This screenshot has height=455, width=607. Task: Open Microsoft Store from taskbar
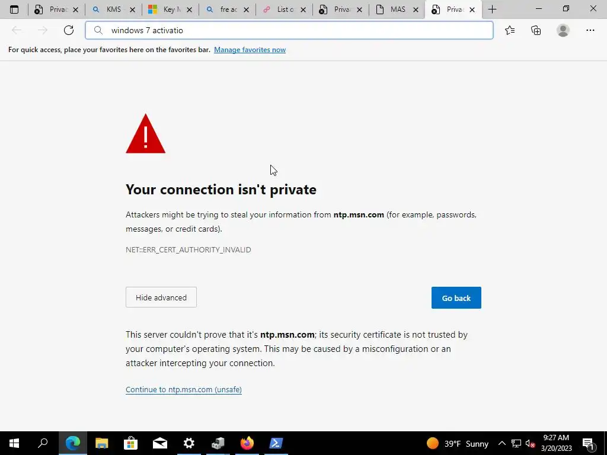(x=130, y=443)
